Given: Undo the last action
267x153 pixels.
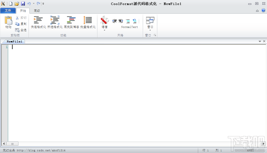Looking at the screenshot, I should [x=29, y=4].
